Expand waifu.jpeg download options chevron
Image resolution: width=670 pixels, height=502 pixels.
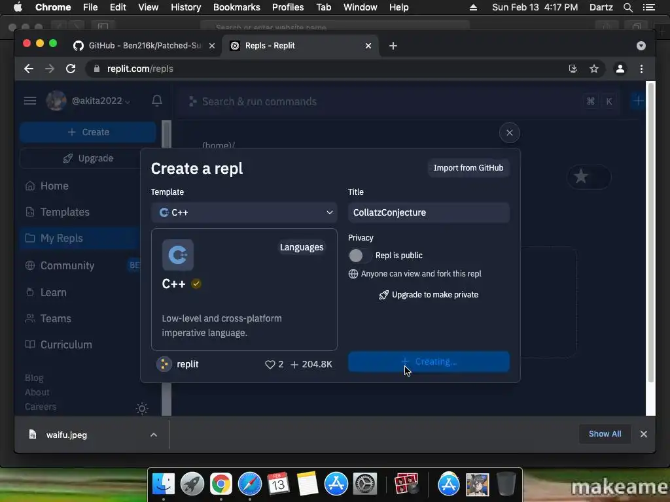point(154,435)
